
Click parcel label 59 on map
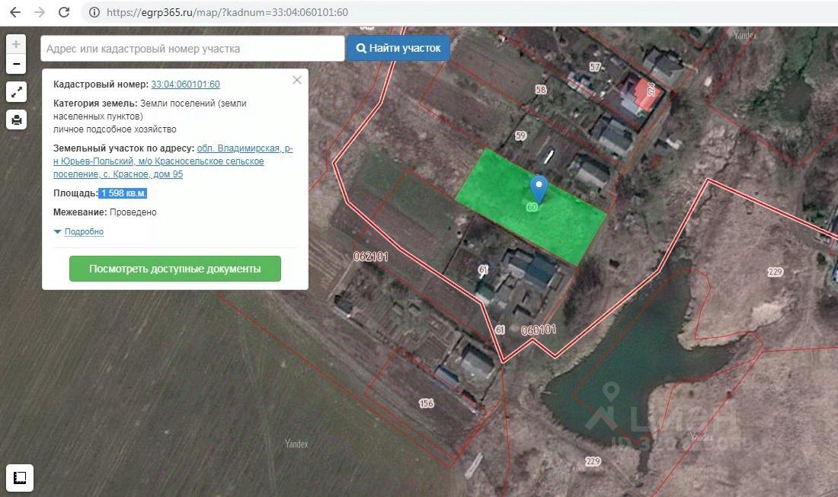tap(520, 135)
